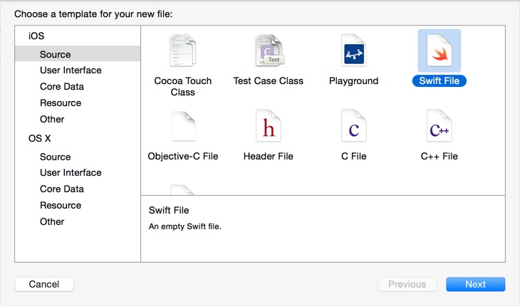Cancel the new file dialog
Screen dimensions: 520x306
(44, 284)
